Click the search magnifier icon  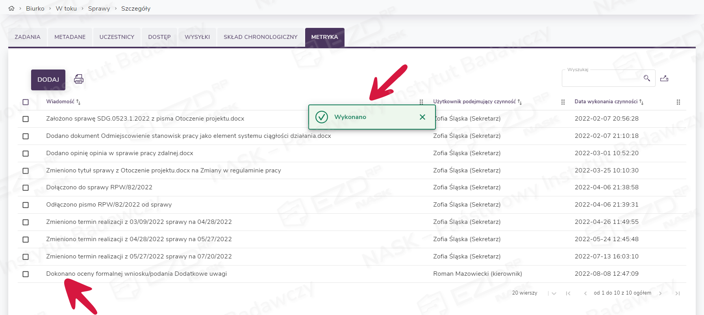point(647,78)
